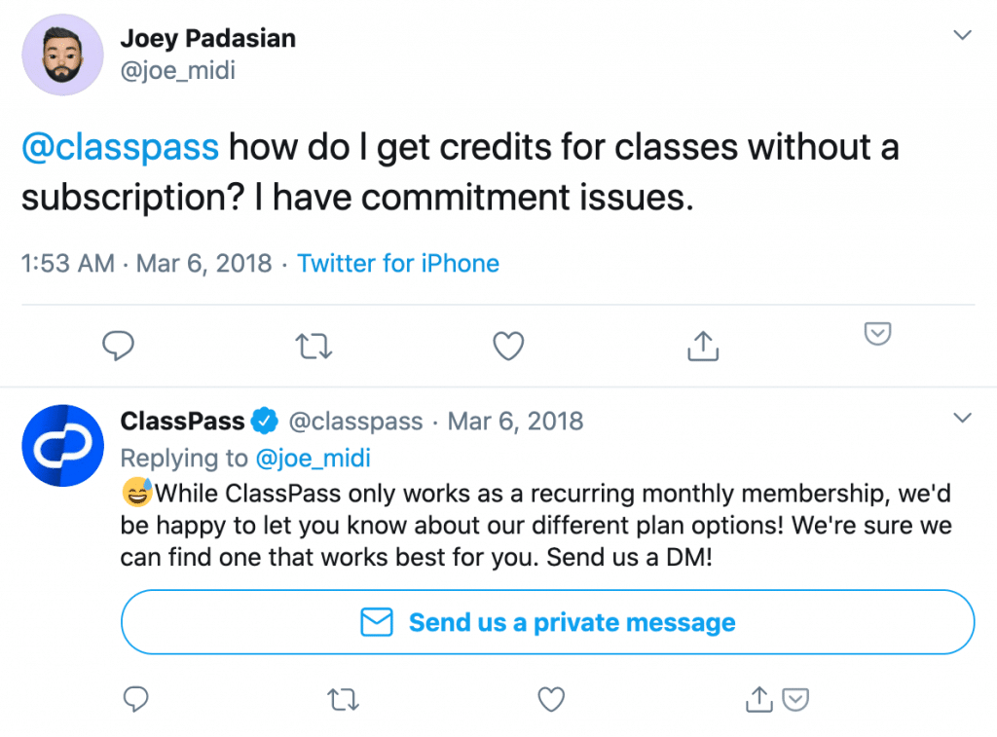997x737 pixels.
Task: Open the ClassPass logo avatar
Action: click(62, 445)
